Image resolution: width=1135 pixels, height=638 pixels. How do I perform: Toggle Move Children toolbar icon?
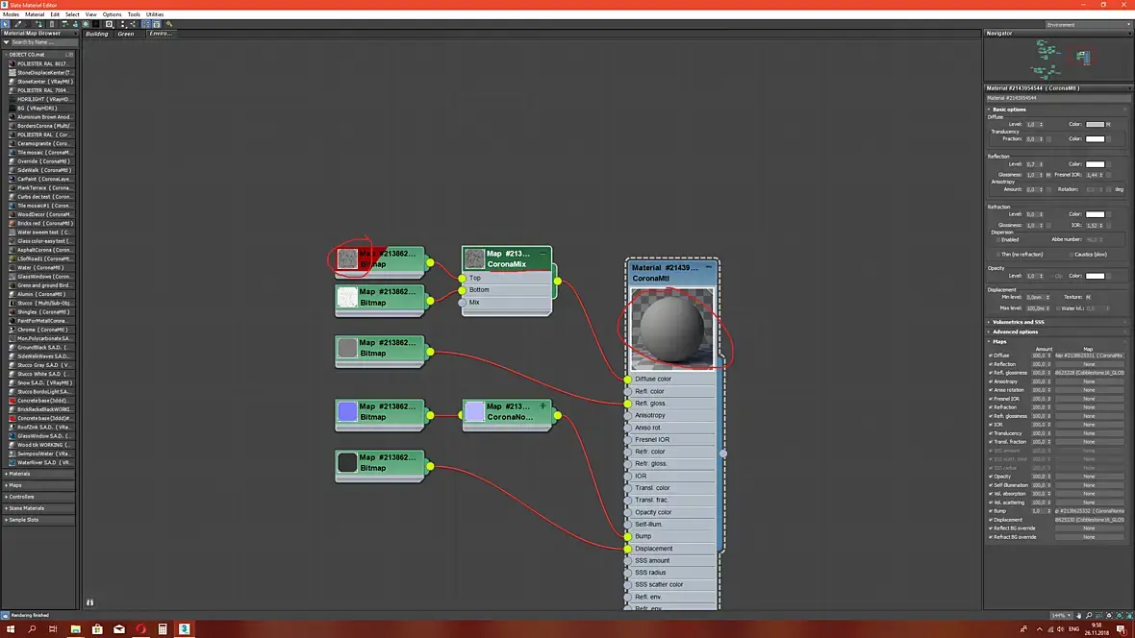coord(64,24)
